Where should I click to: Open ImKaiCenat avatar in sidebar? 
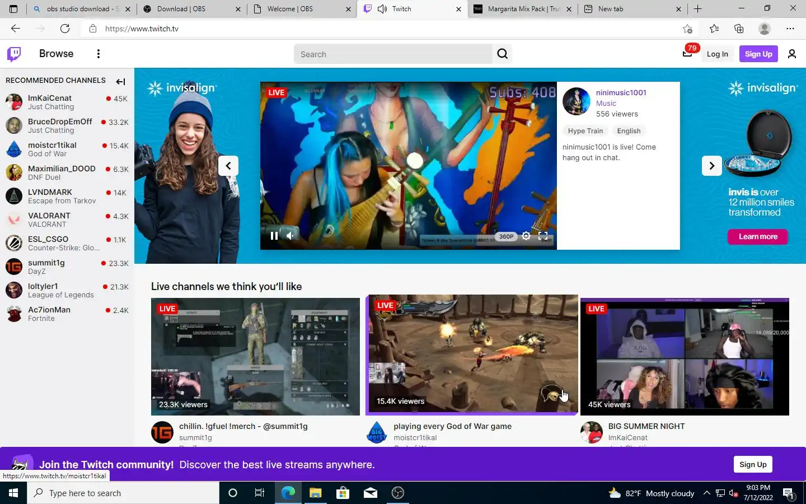14,102
